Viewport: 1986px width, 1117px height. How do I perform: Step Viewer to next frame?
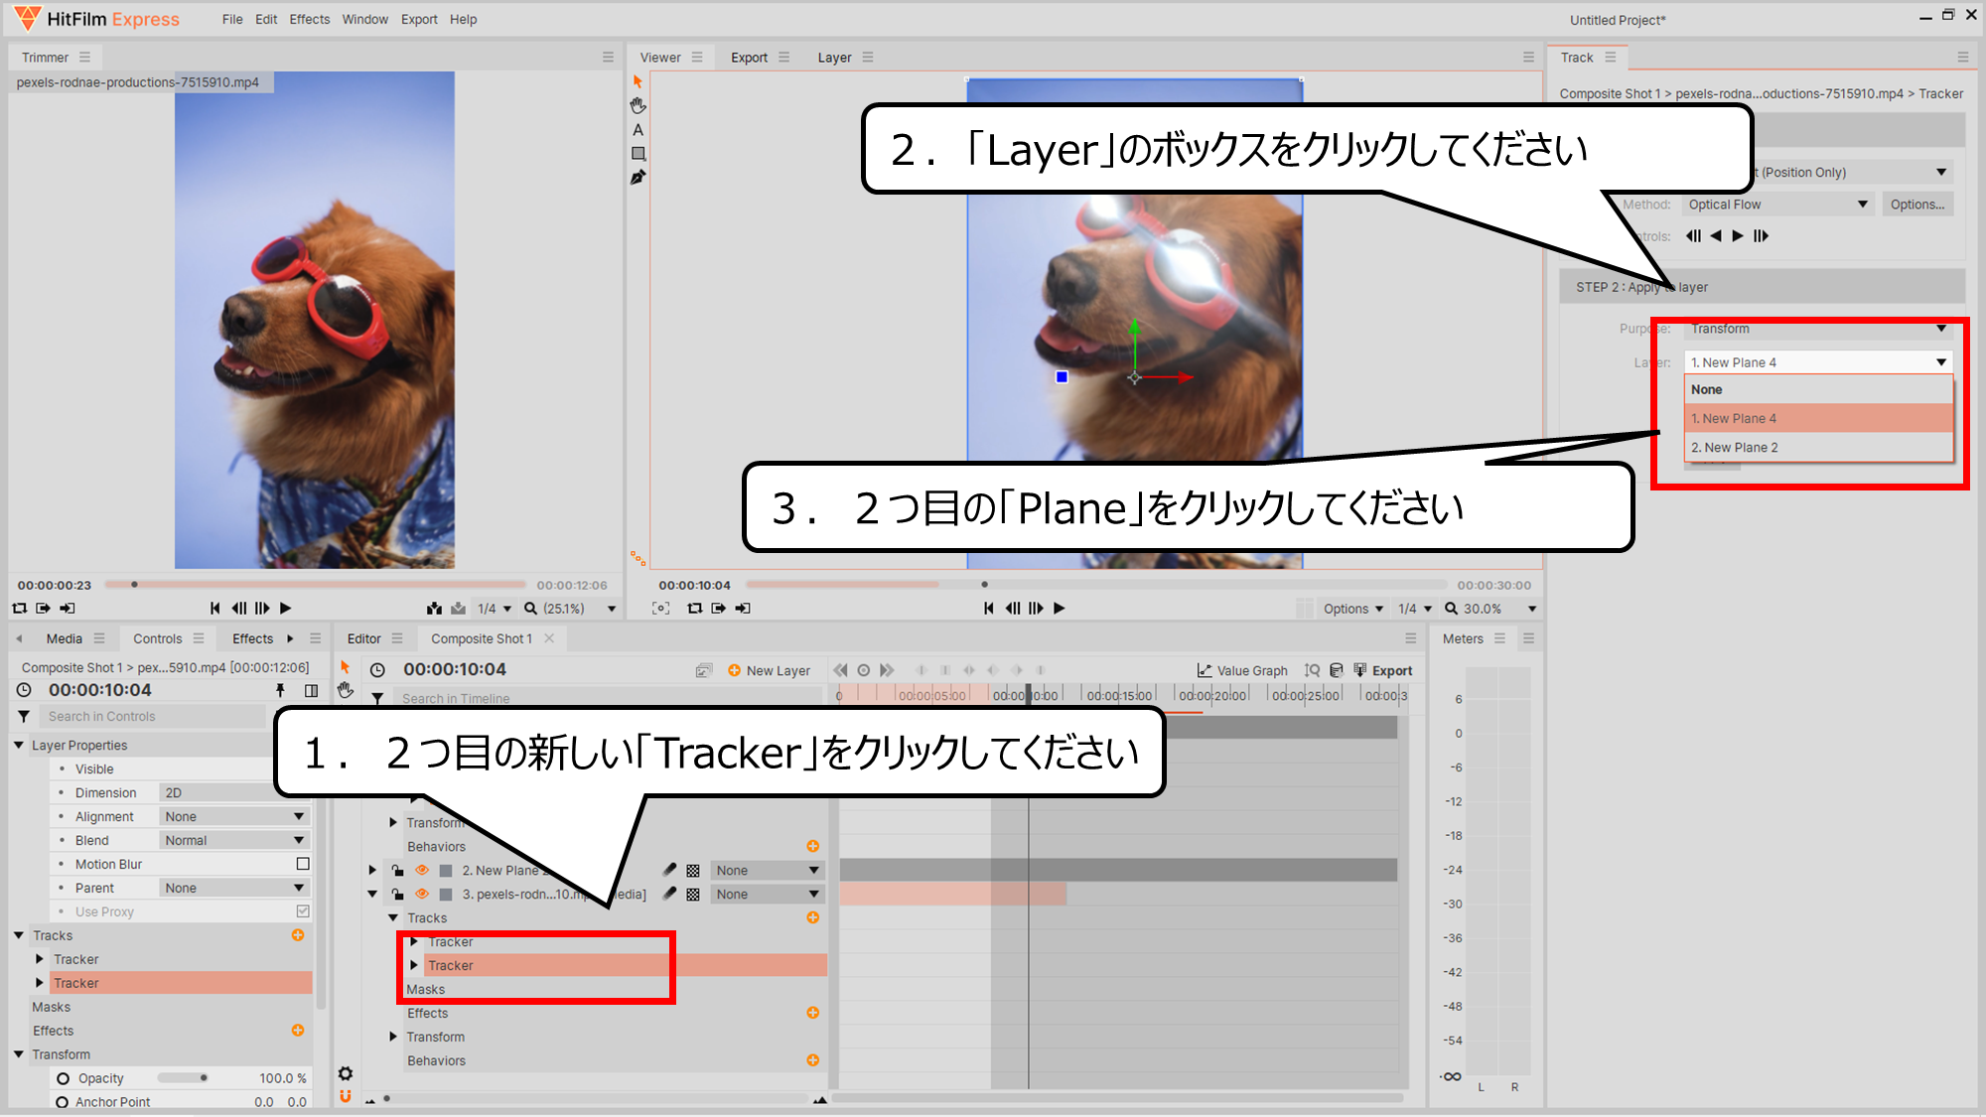click(1036, 608)
